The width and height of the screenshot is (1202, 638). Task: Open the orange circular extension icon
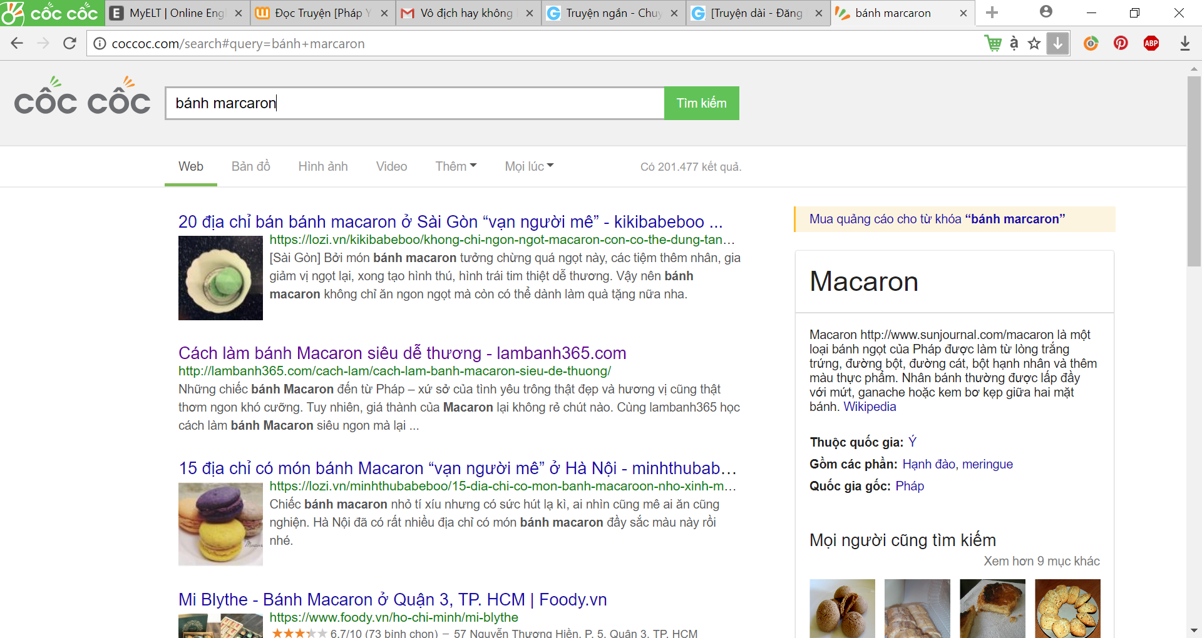[1091, 43]
